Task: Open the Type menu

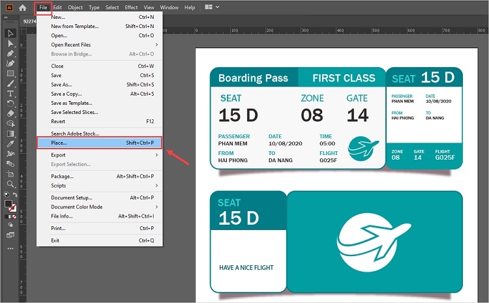Action: pyautogui.click(x=94, y=7)
